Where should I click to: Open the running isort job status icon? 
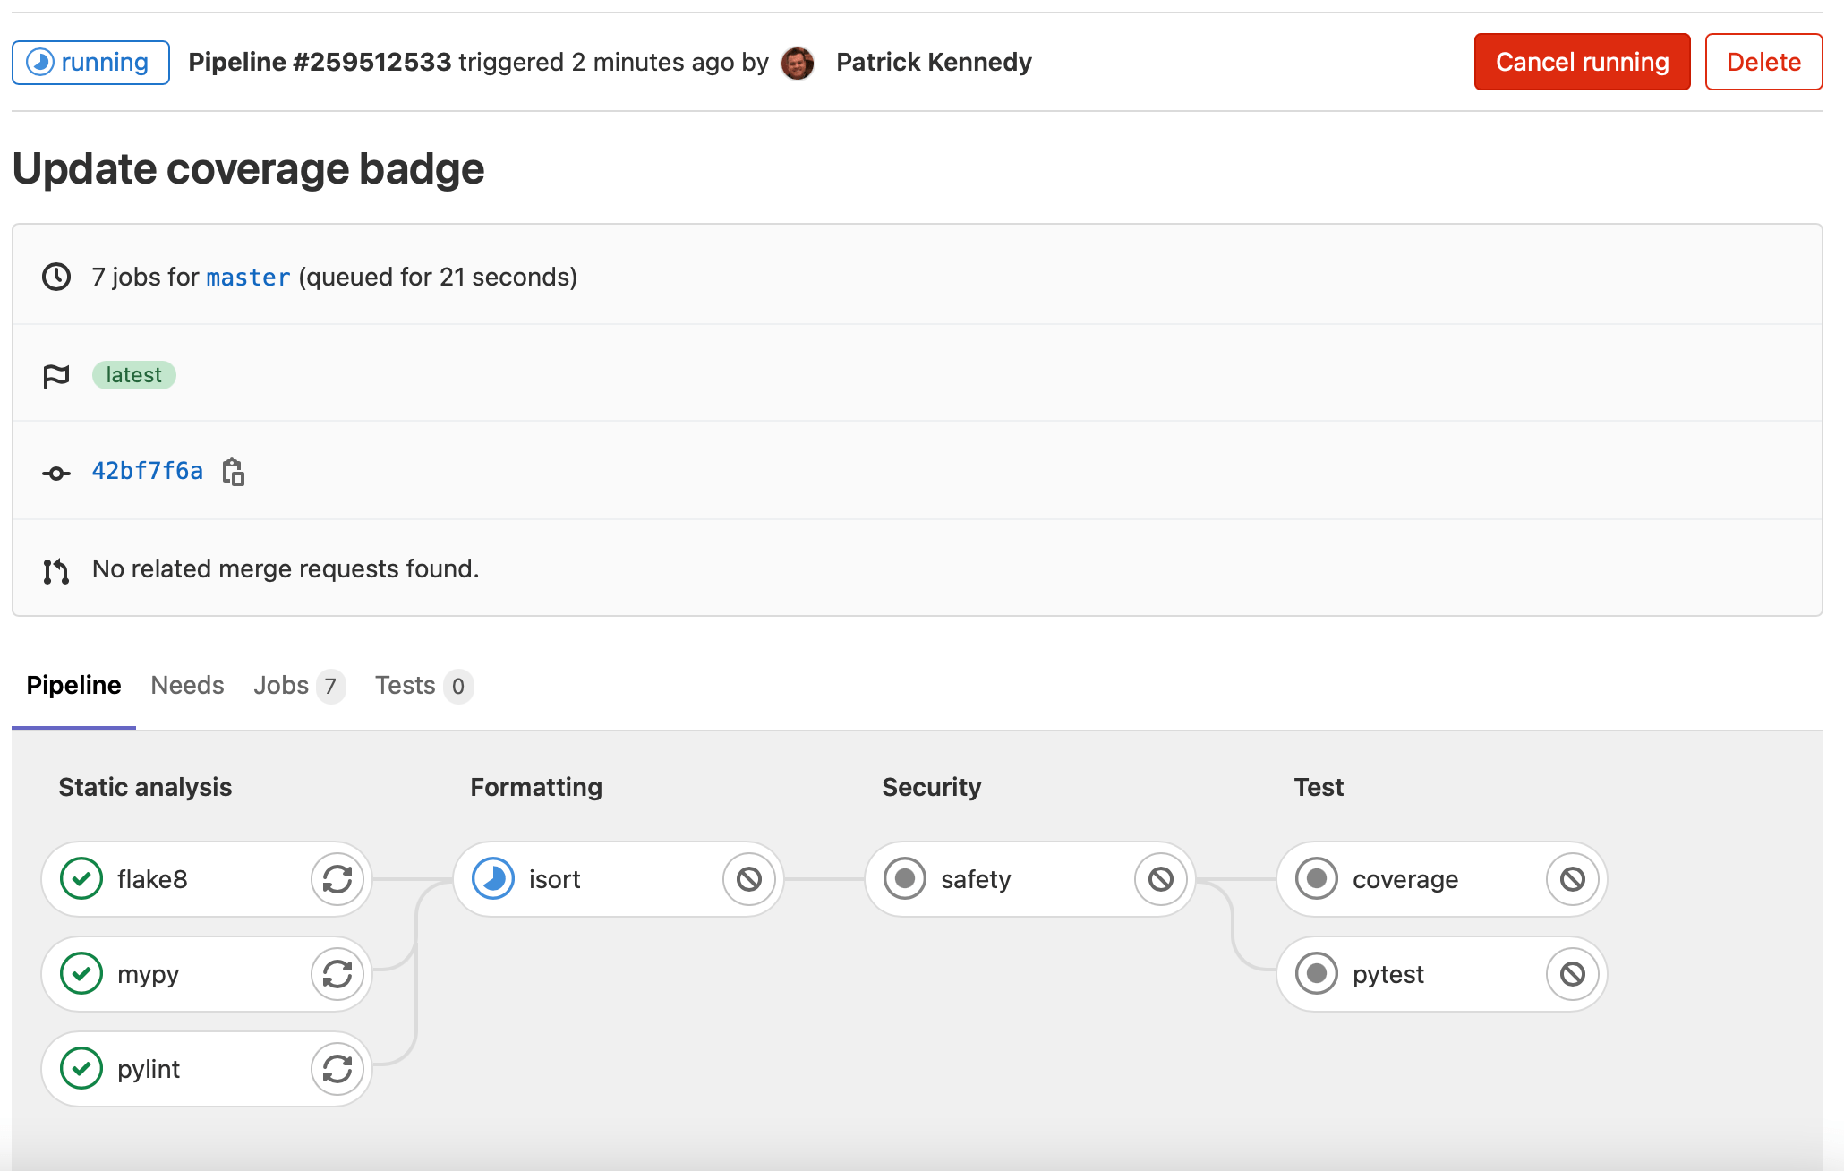tap(492, 879)
